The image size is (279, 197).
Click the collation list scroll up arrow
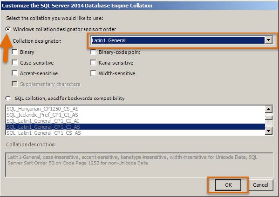click(269, 109)
